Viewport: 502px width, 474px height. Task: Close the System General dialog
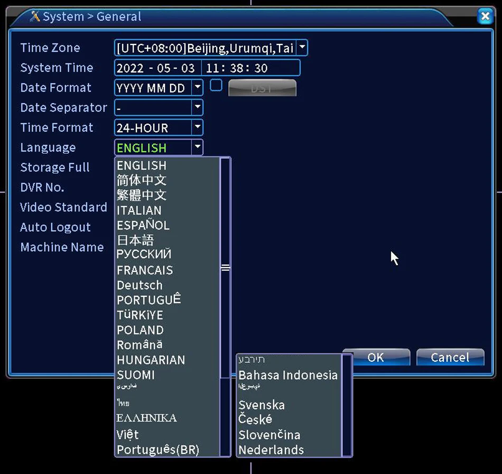pyautogui.click(x=485, y=16)
